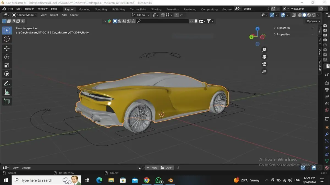Toggle show overlays button
This screenshot has width=330, height=185.
[283, 15]
